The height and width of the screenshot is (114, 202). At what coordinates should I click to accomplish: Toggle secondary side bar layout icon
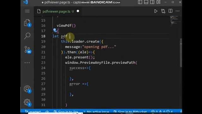pos(152,2)
